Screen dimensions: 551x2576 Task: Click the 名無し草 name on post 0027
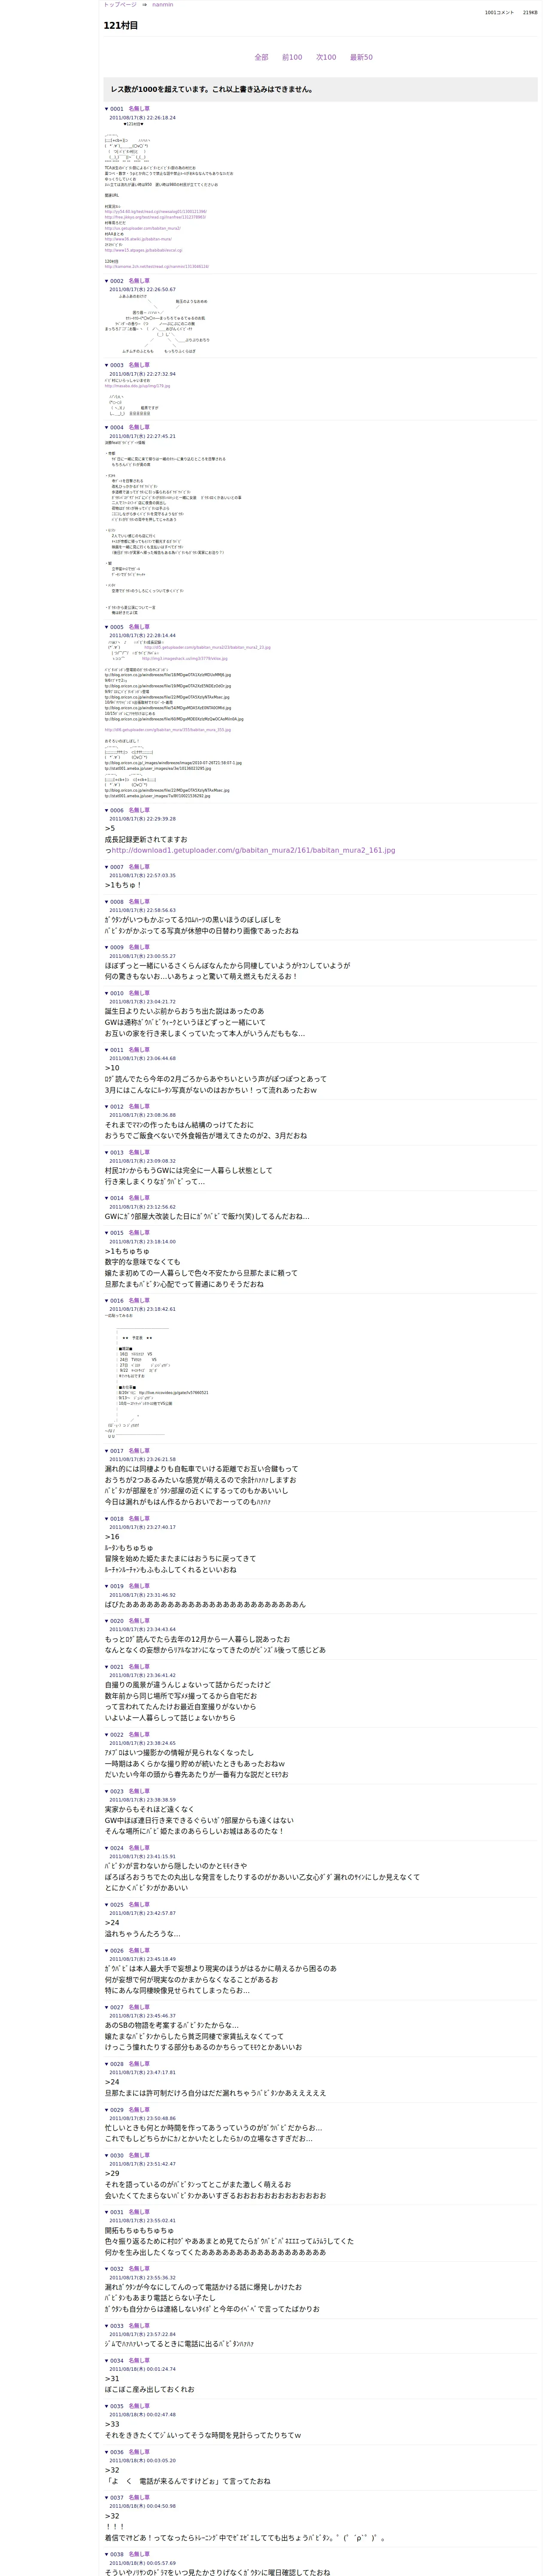click(139, 2007)
